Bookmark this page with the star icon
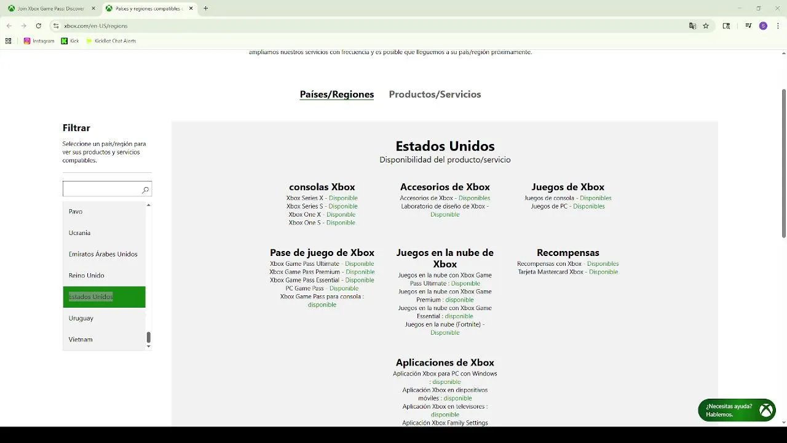 pos(706,26)
